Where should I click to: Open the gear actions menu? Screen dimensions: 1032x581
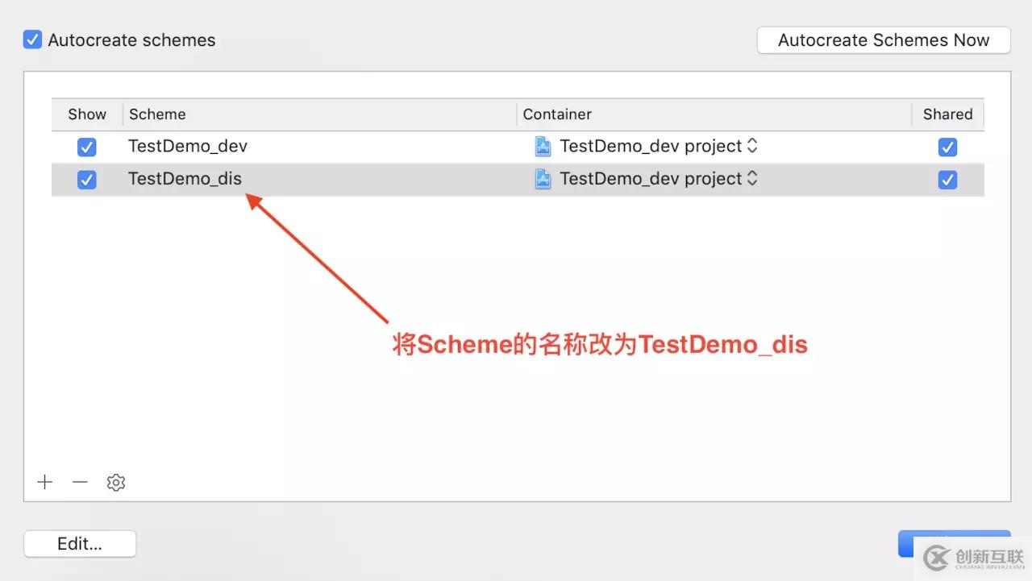pos(116,483)
